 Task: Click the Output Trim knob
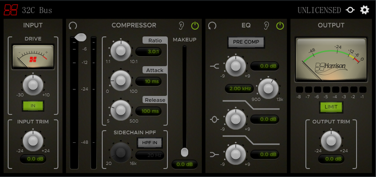click(x=331, y=141)
